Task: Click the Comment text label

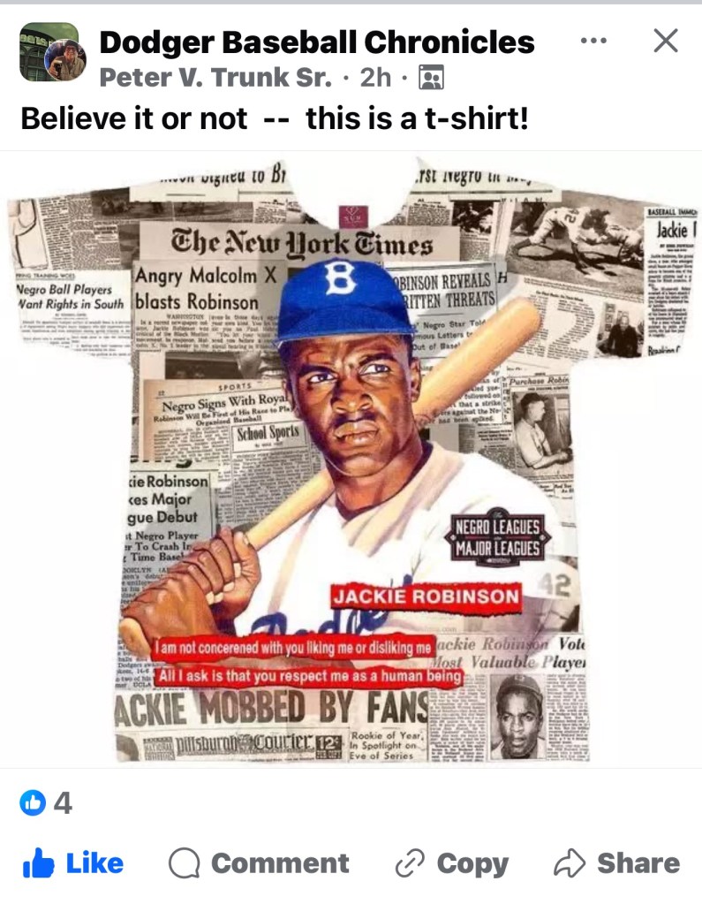Action: pyautogui.click(x=280, y=863)
